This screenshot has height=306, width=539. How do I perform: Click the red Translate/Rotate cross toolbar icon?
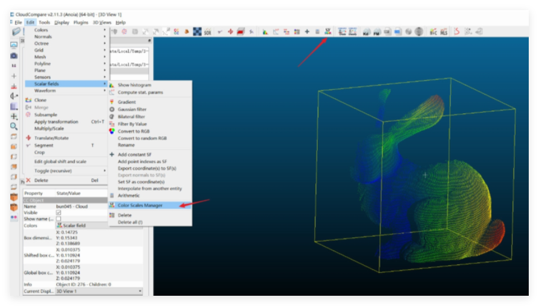point(230,31)
